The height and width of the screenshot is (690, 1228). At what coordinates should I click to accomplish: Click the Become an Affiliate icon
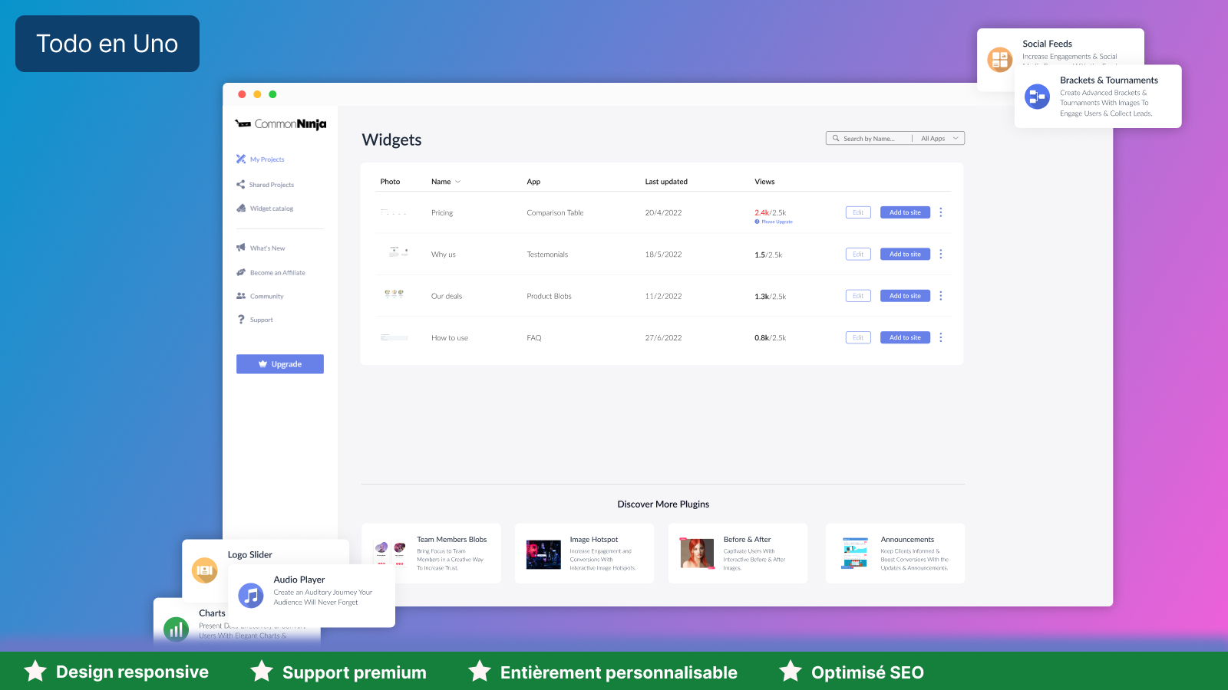click(x=241, y=272)
